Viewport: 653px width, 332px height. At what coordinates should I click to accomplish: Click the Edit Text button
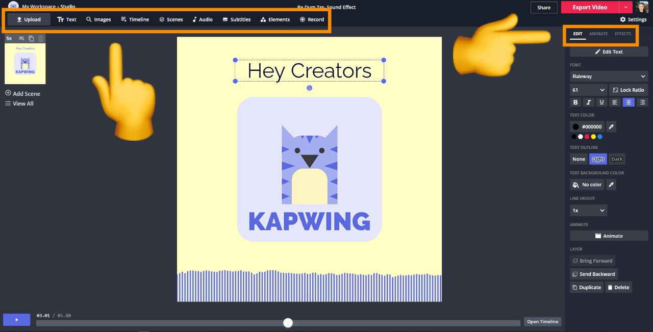609,52
